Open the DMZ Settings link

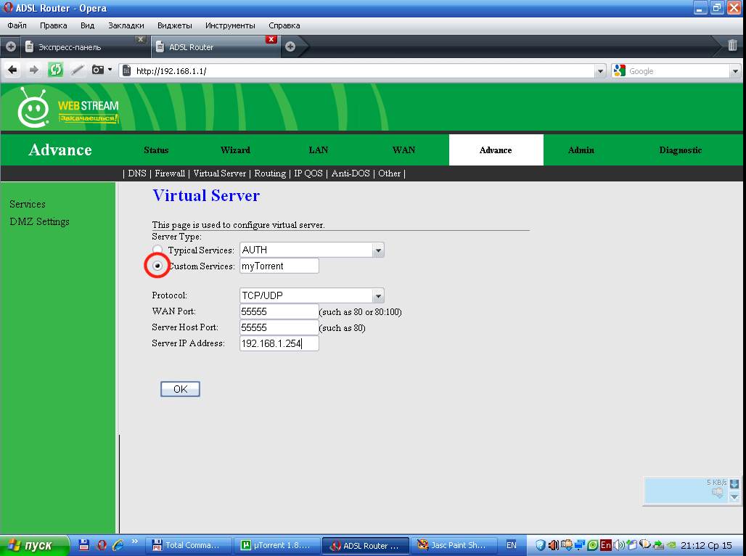coord(39,222)
